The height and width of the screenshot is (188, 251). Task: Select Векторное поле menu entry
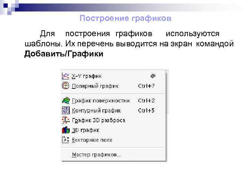[x=113, y=140]
